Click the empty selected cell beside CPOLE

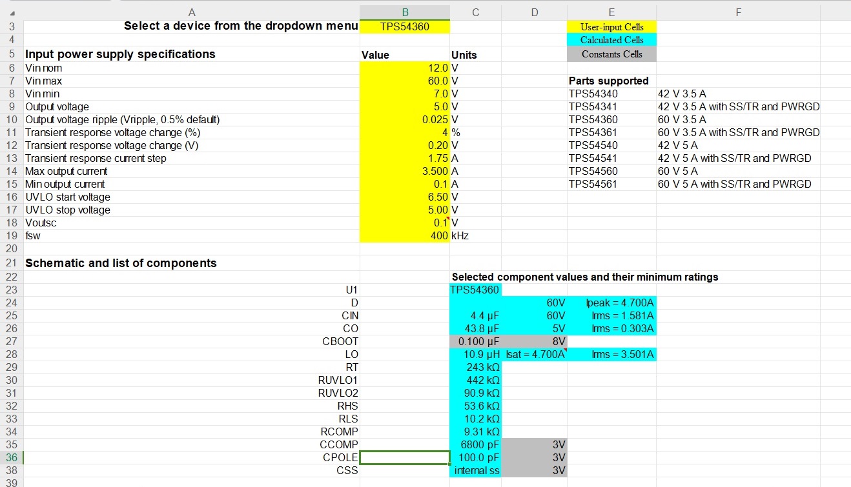click(405, 457)
